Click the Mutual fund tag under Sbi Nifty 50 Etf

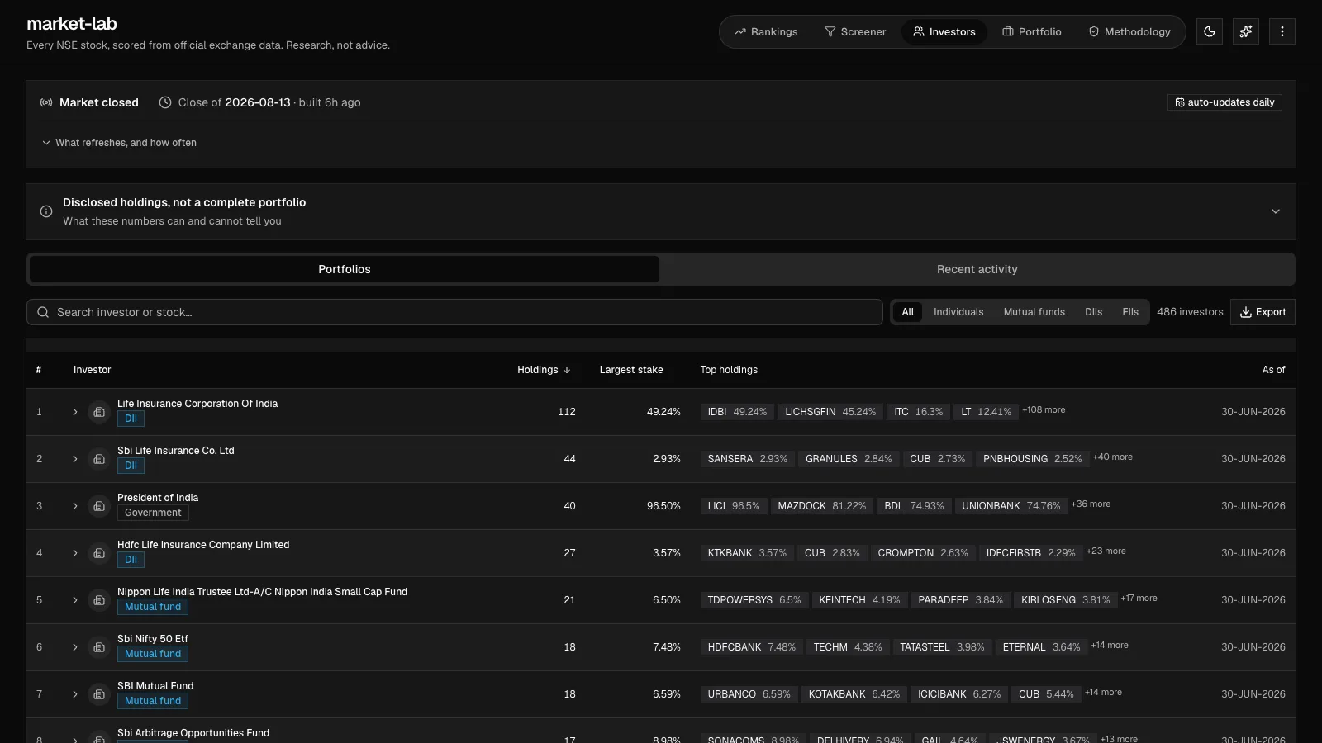coord(153,654)
